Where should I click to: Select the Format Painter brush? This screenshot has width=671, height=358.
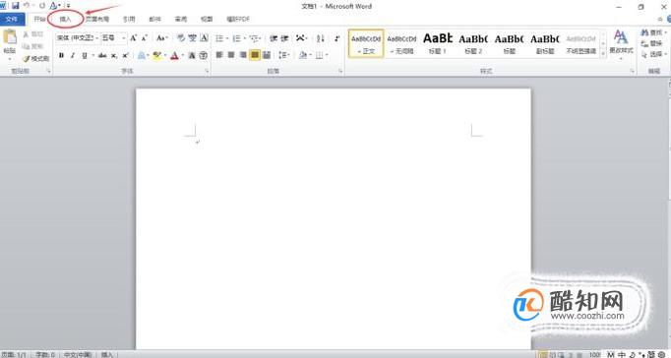(x=35, y=59)
